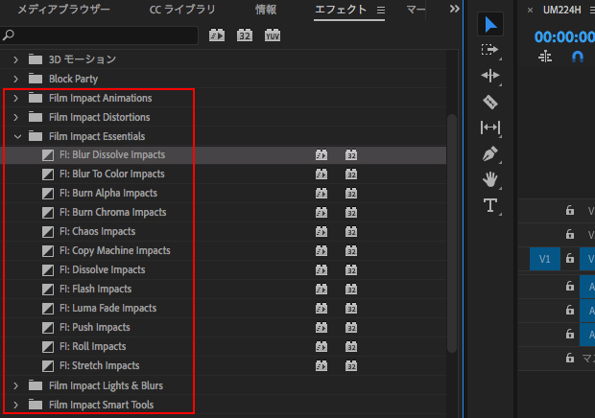Screen dimensions: 595x418
Task: Click FI: Chaos Impacts effect icon
Action: 48,232
